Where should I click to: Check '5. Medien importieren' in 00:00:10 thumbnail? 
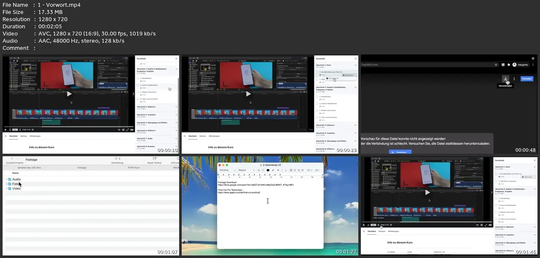tap(138, 92)
